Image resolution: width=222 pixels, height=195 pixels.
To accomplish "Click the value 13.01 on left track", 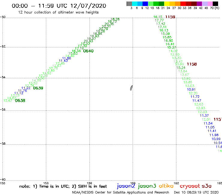I will pyautogui.click(x=15, y=95).
